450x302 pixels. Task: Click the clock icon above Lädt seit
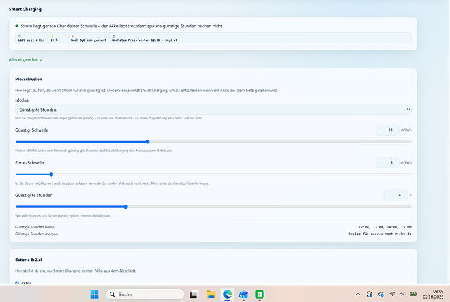coord(19,36)
